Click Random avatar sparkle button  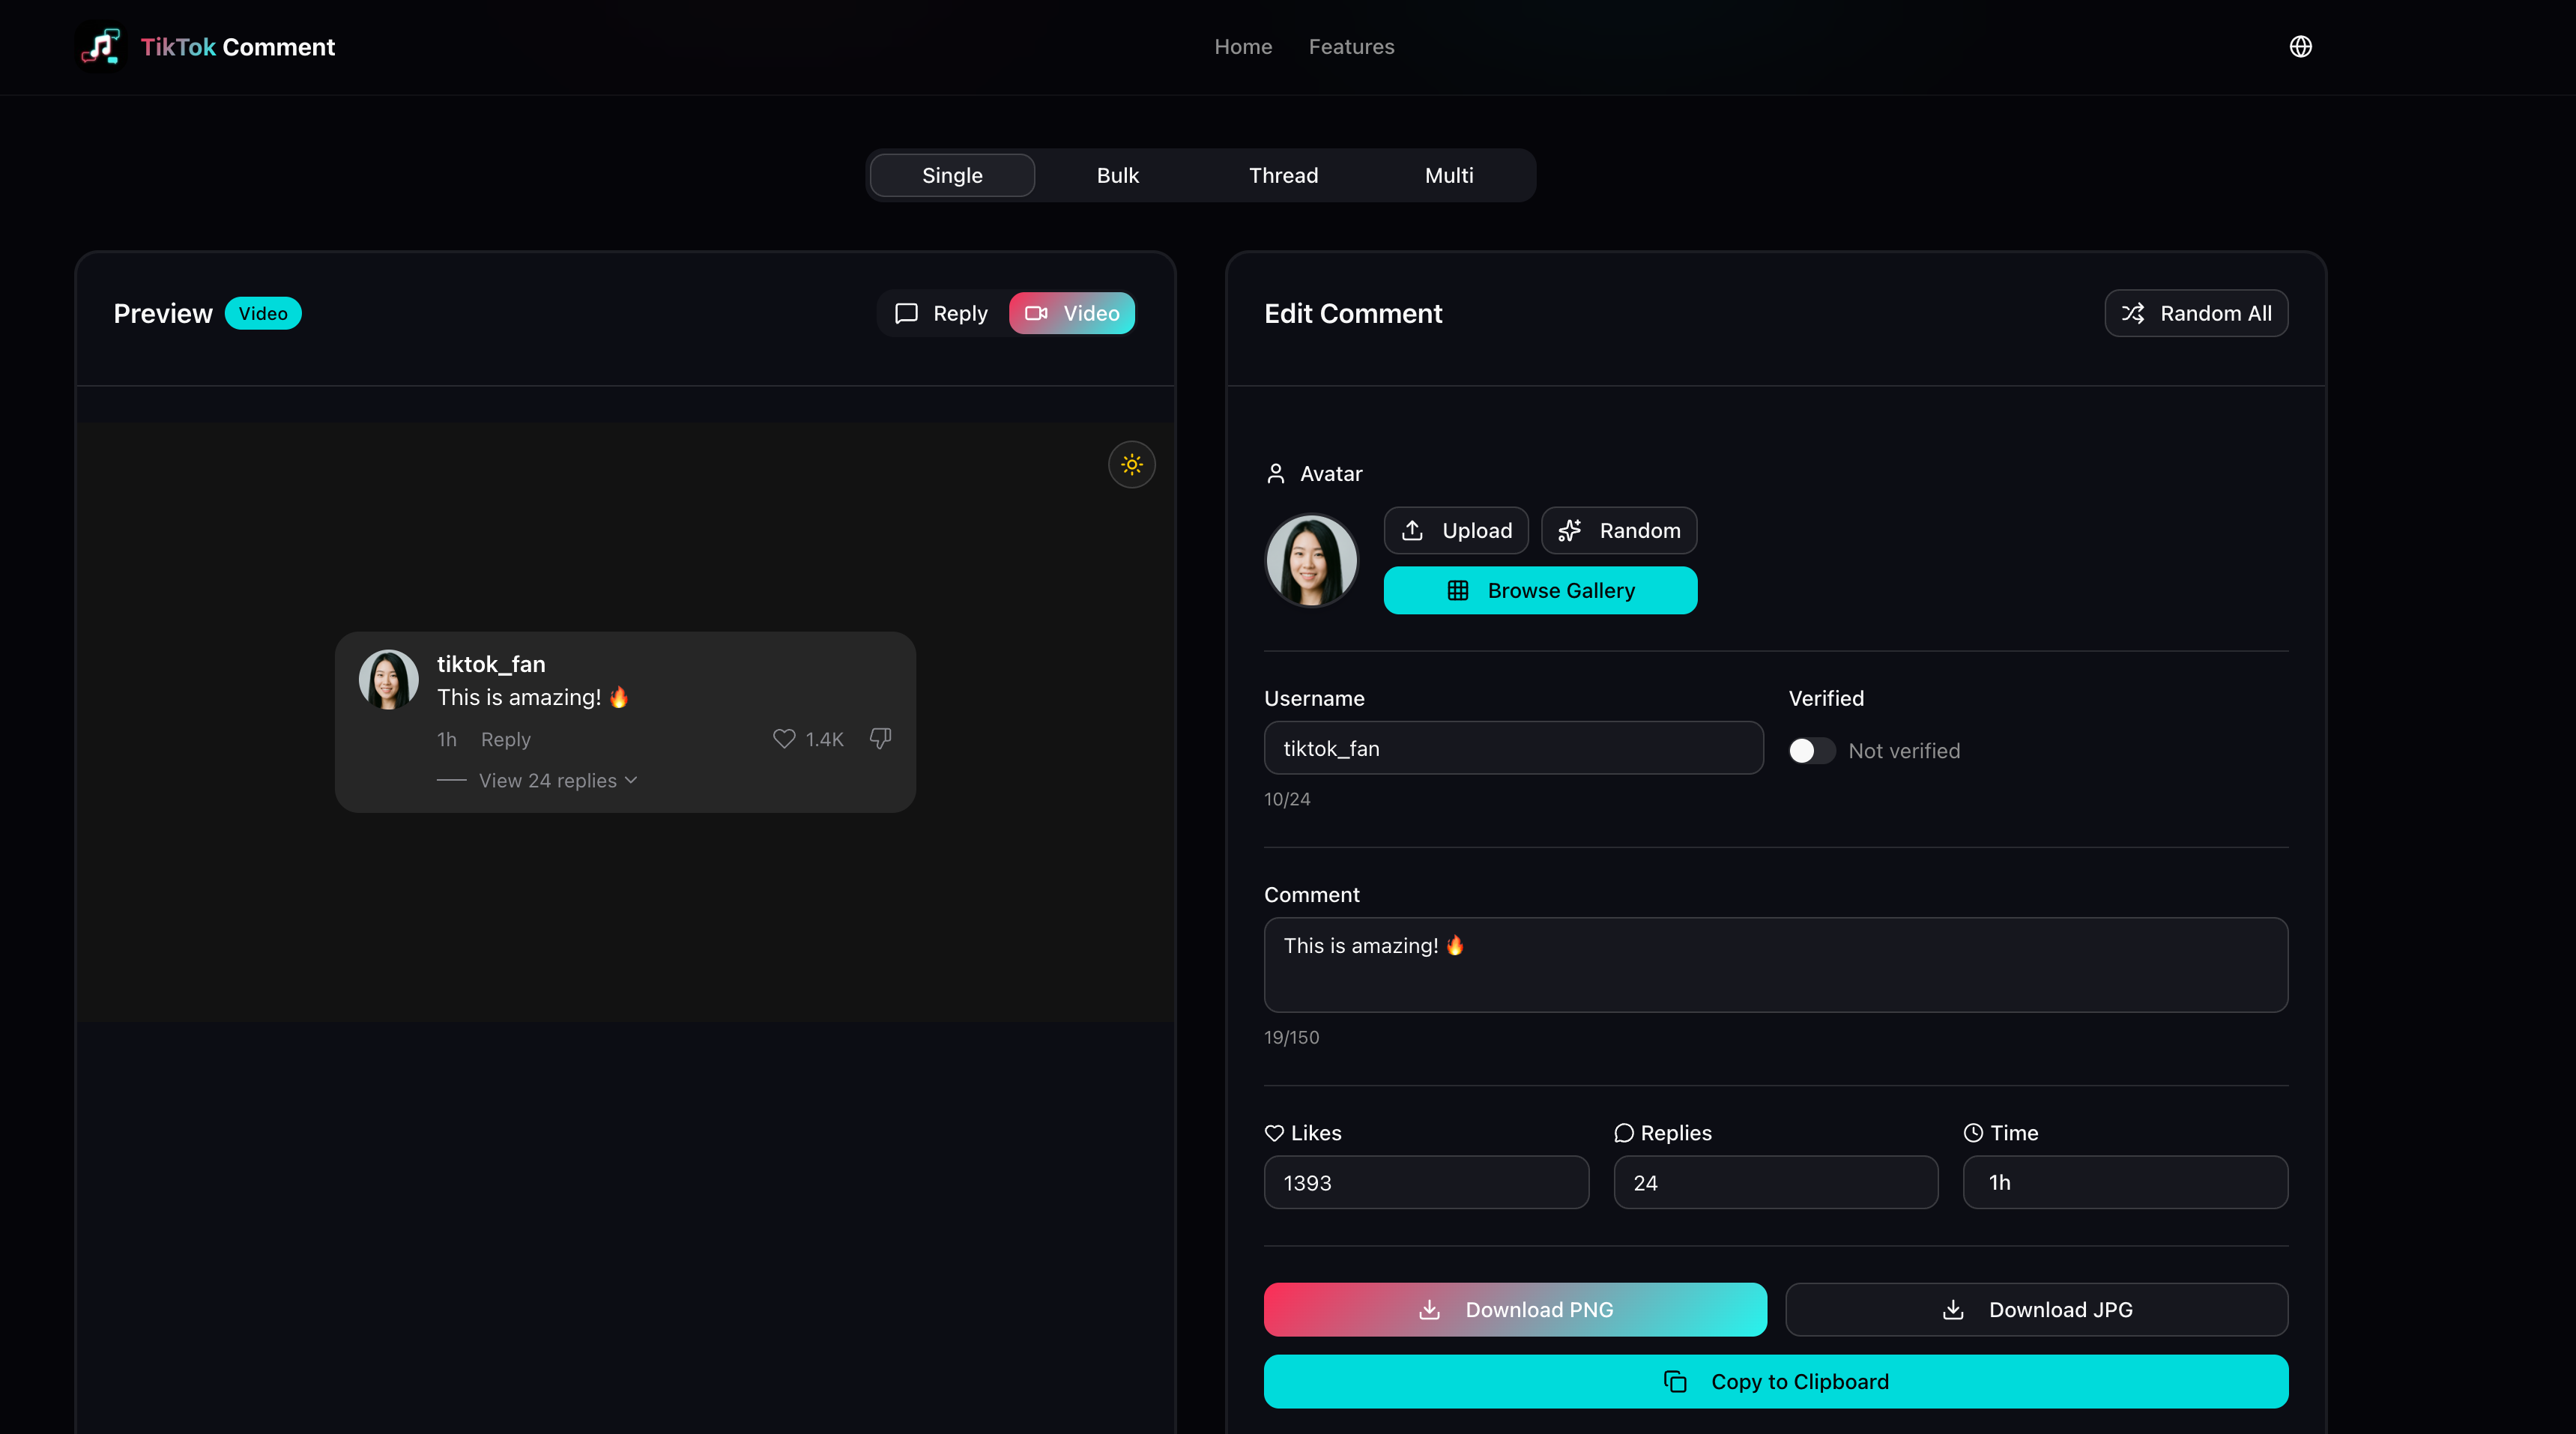click(x=1618, y=531)
